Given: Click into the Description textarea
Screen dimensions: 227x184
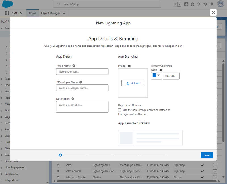Looking at the screenshot, I should [x=82, y=107].
